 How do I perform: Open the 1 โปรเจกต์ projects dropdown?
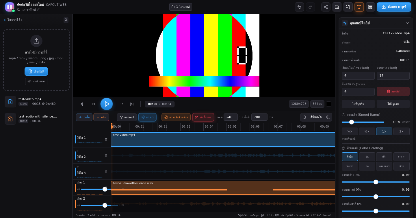point(181,7)
